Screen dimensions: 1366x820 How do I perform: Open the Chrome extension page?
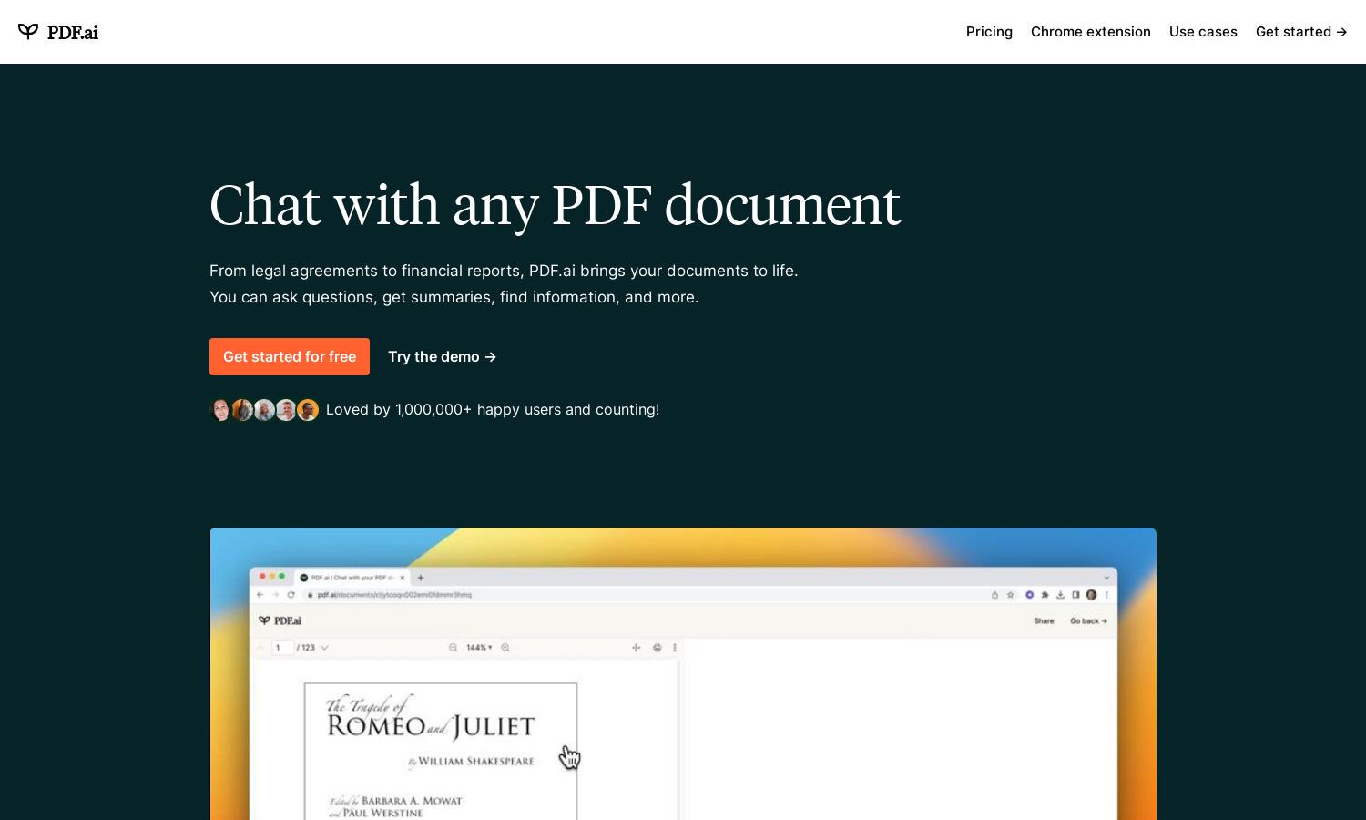point(1090,32)
